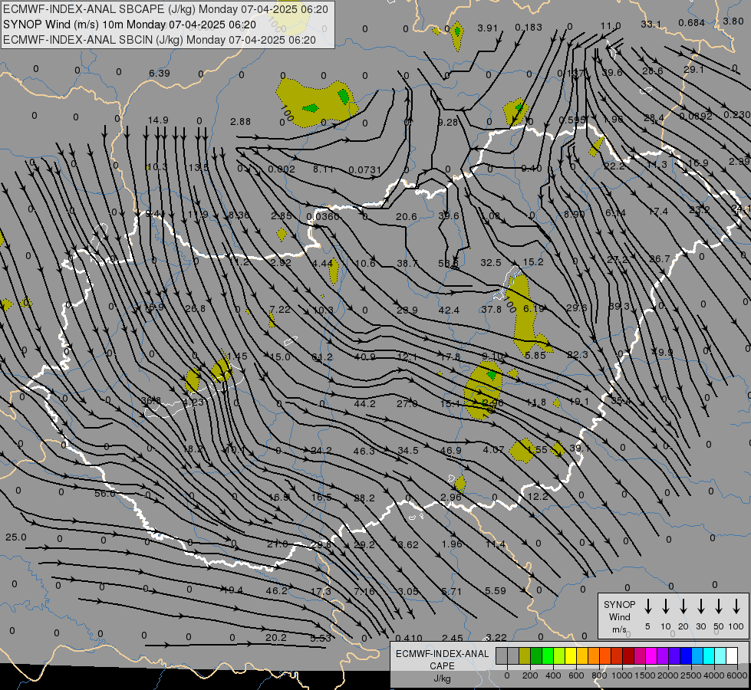Pick the bright magenta CAPE legend swatch
The height and width of the screenshot is (690, 751).
pyautogui.click(x=651, y=655)
